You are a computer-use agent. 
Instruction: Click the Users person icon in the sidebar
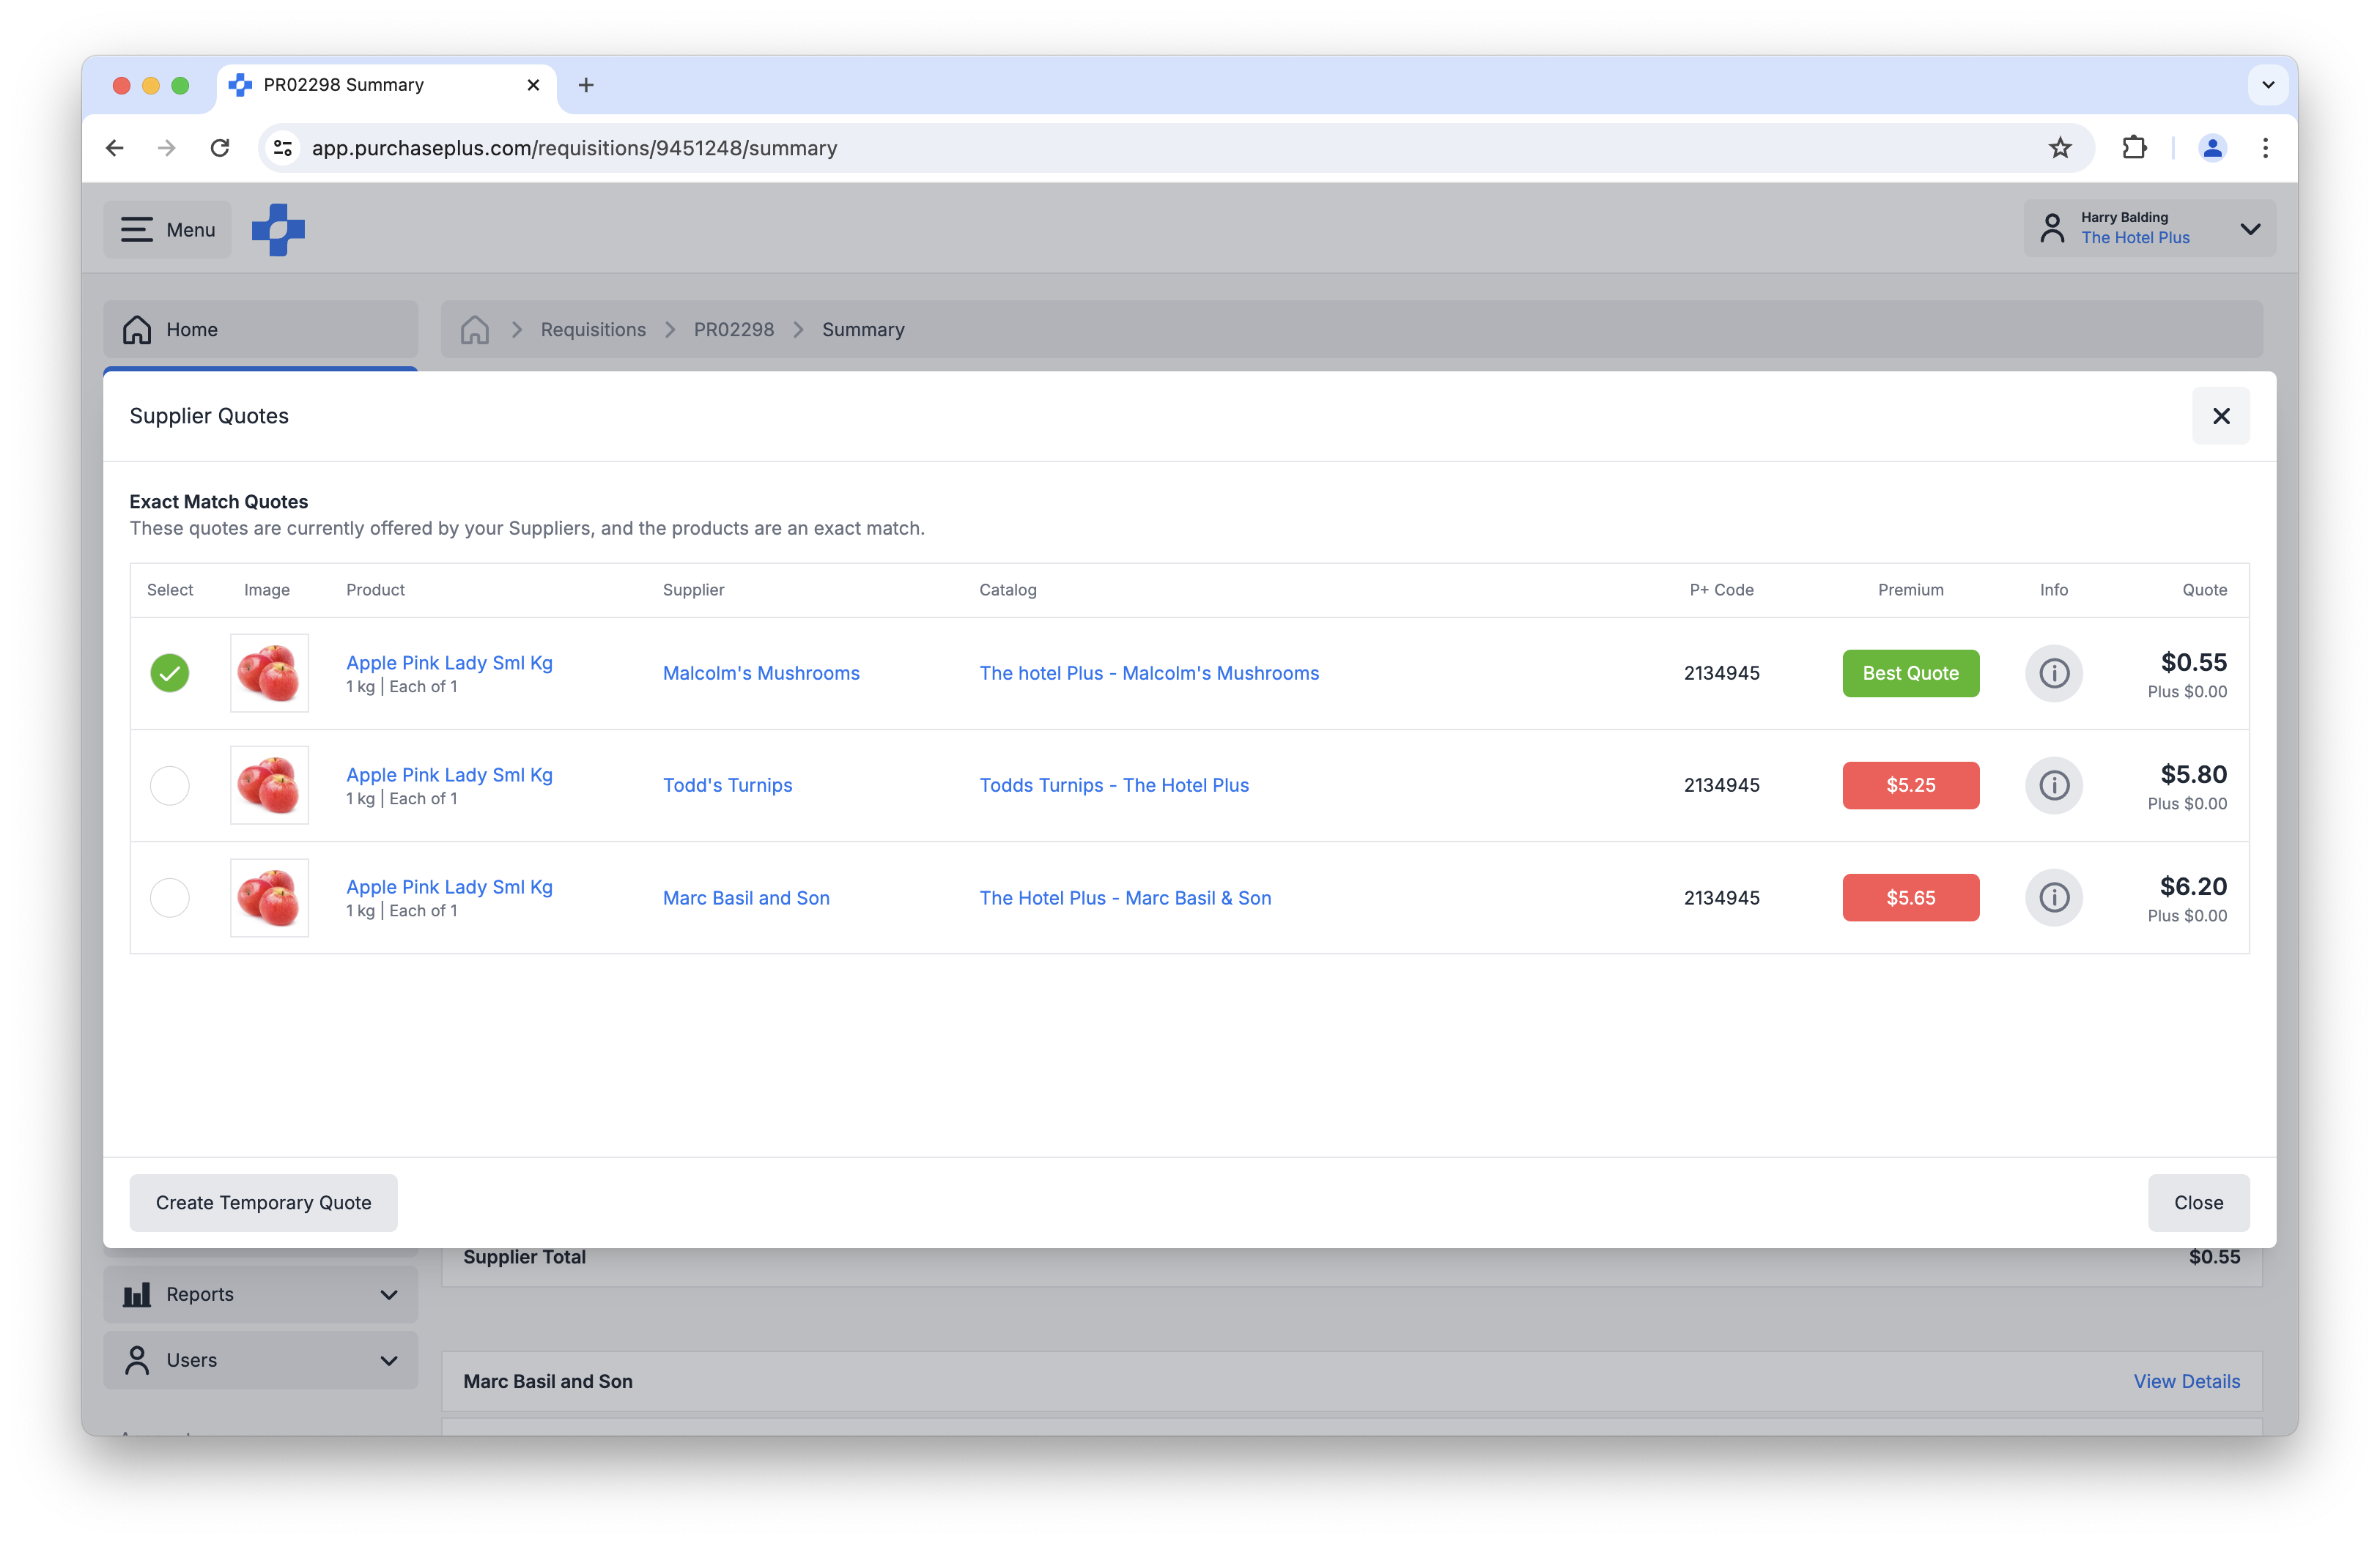137,1360
